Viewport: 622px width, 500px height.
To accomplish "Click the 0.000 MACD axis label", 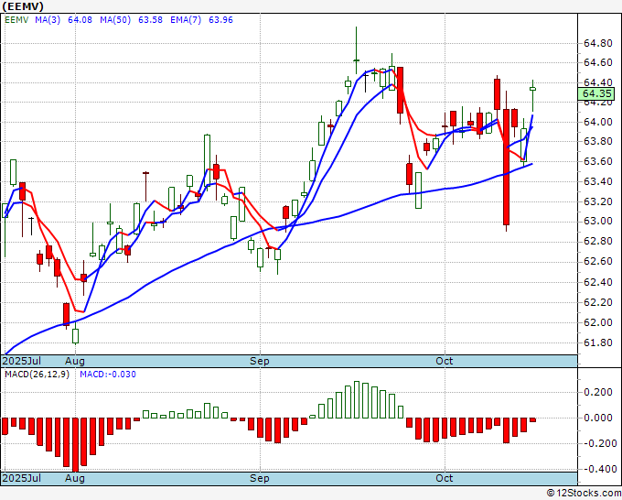I will 598,418.
